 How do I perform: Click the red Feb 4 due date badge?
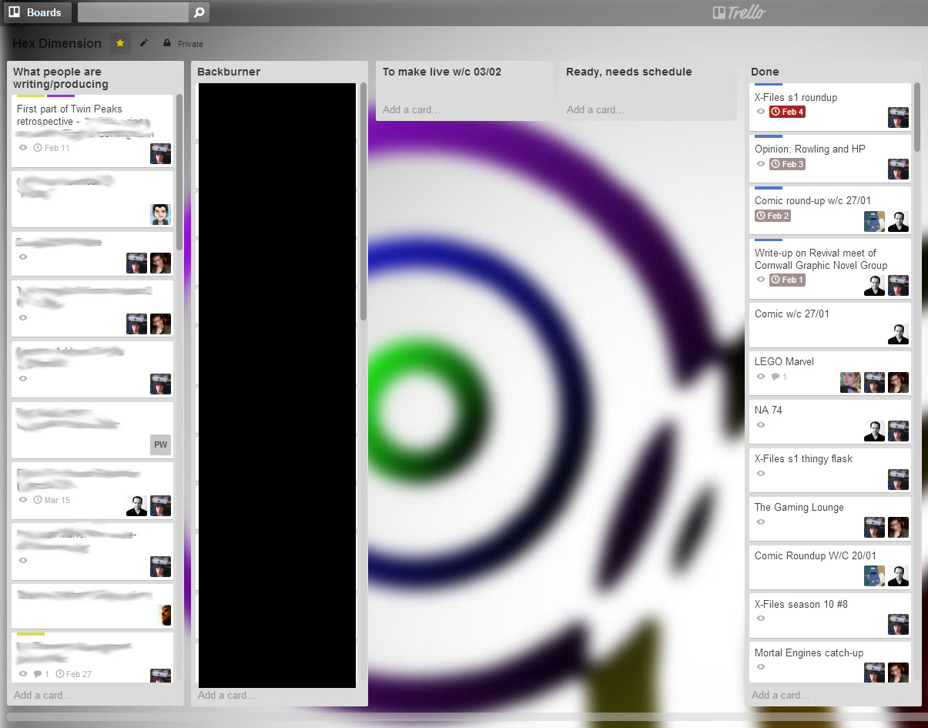click(x=787, y=112)
